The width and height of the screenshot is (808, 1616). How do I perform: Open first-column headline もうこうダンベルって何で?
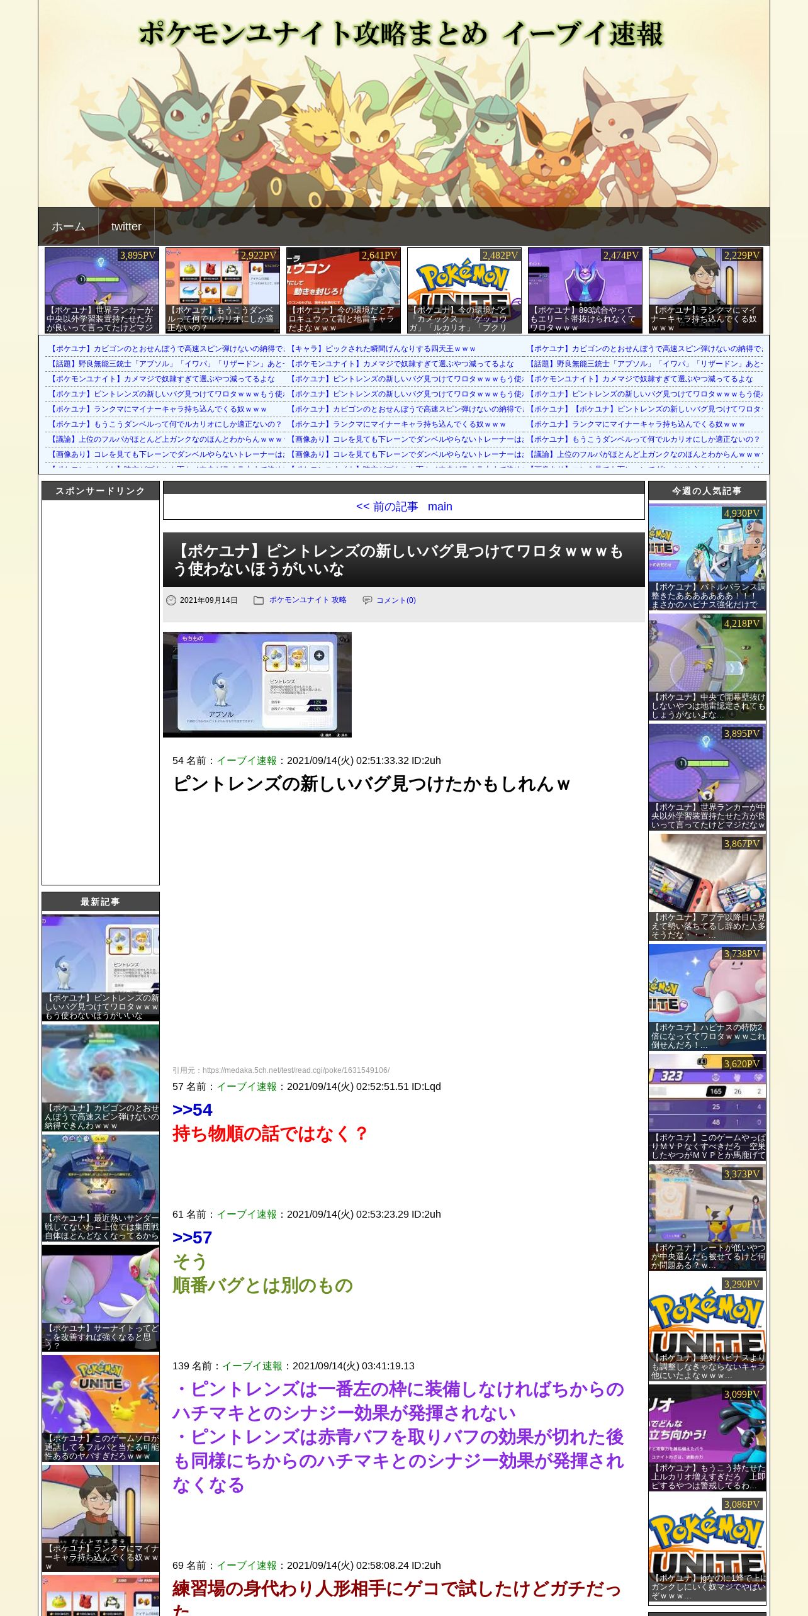click(x=166, y=424)
